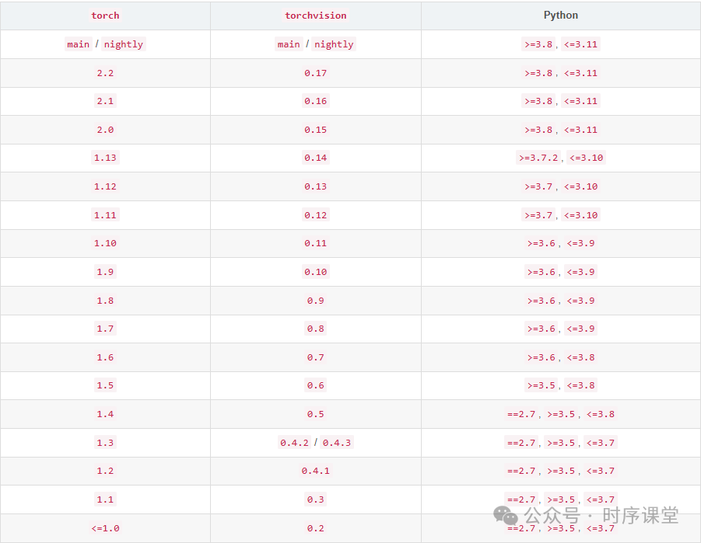Screen dimensions: 701x543
Task: Click torch version 1.7 cell
Action: [105, 329]
